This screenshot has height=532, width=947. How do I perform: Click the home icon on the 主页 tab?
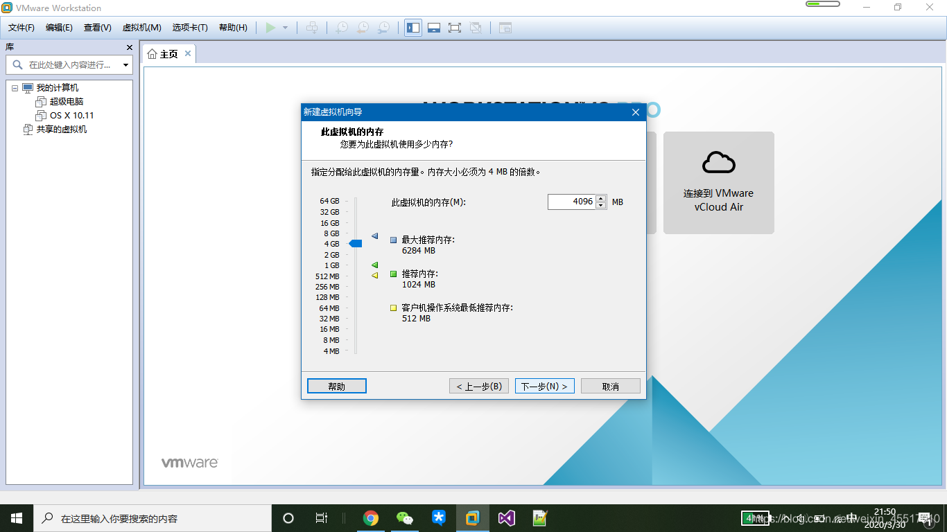pos(152,54)
